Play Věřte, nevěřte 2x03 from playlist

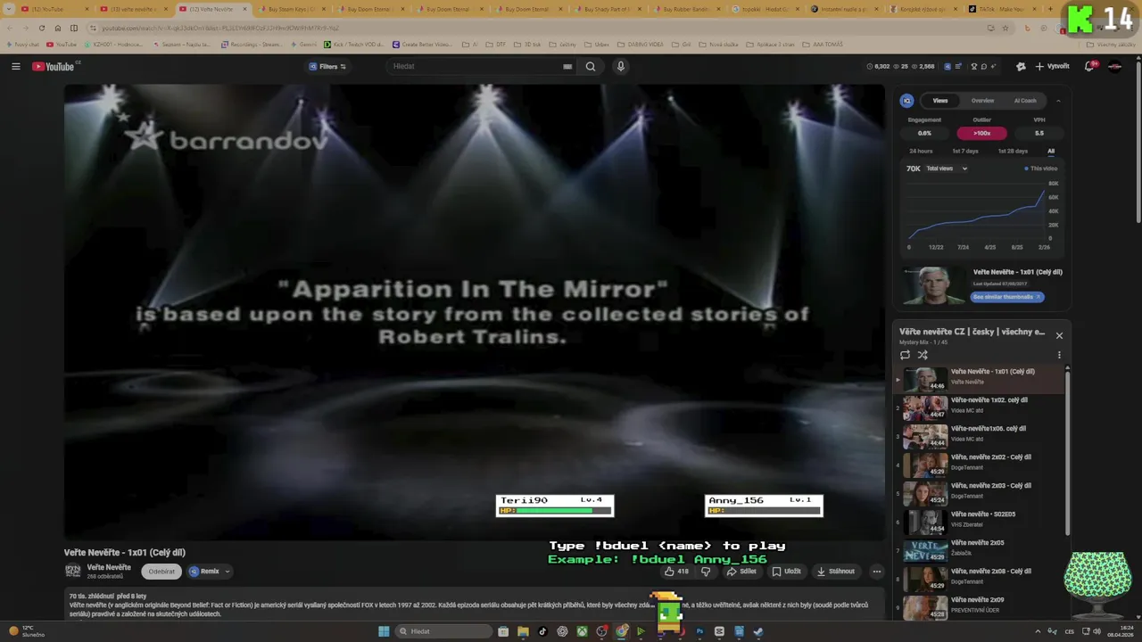981,492
